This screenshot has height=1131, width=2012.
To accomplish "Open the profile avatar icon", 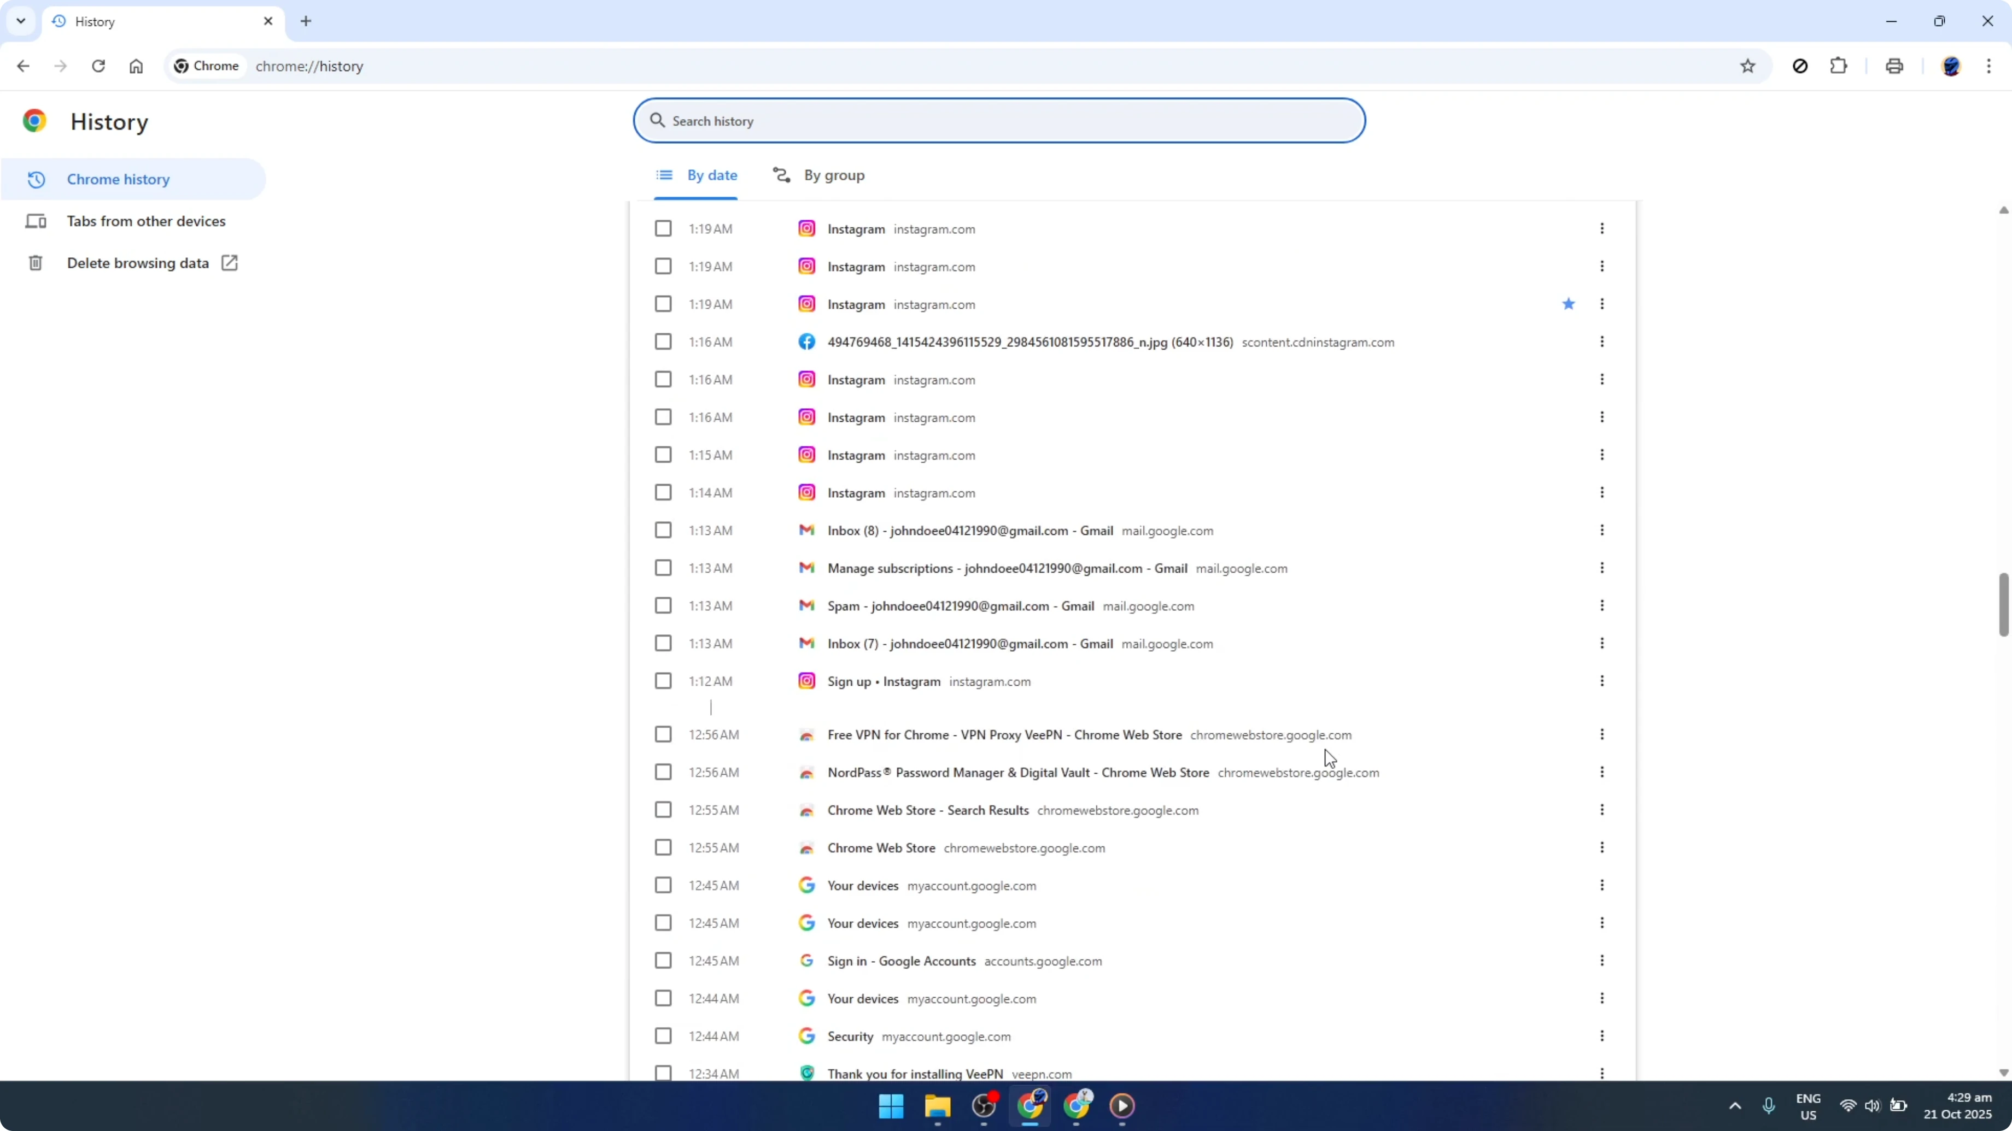I will click(x=1950, y=66).
